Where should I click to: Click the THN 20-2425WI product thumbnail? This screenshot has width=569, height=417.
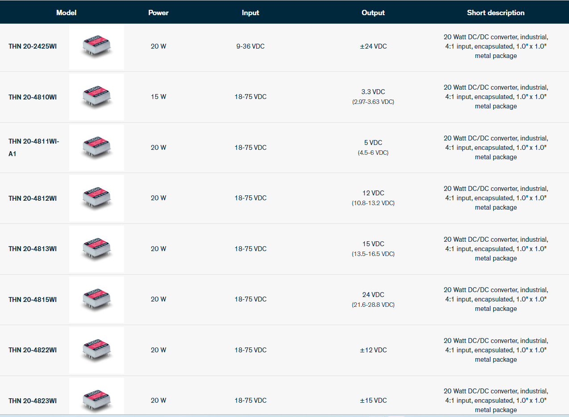[x=96, y=47]
